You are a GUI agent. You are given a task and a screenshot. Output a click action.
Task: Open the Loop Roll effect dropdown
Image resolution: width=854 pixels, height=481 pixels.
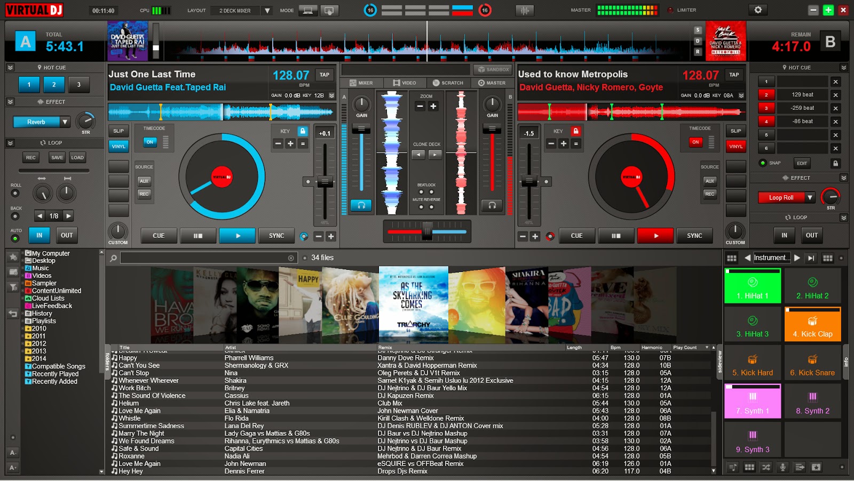(x=810, y=198)
